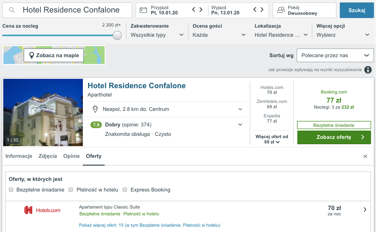Screen dimensions: 376x232
Task: Open the Opinie tab
Action: pyautogui.click(x=71, y=156)
